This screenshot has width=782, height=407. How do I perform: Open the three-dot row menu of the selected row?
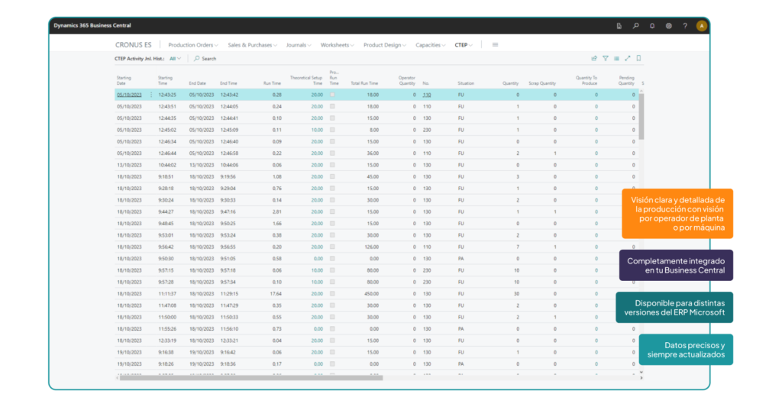pos(151,95)
